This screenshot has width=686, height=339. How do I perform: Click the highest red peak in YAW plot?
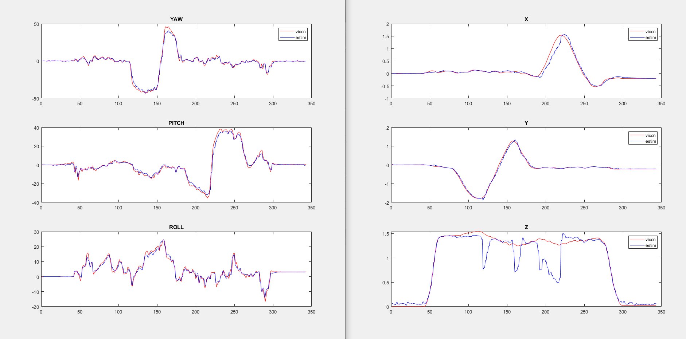(x=167, y=27)
